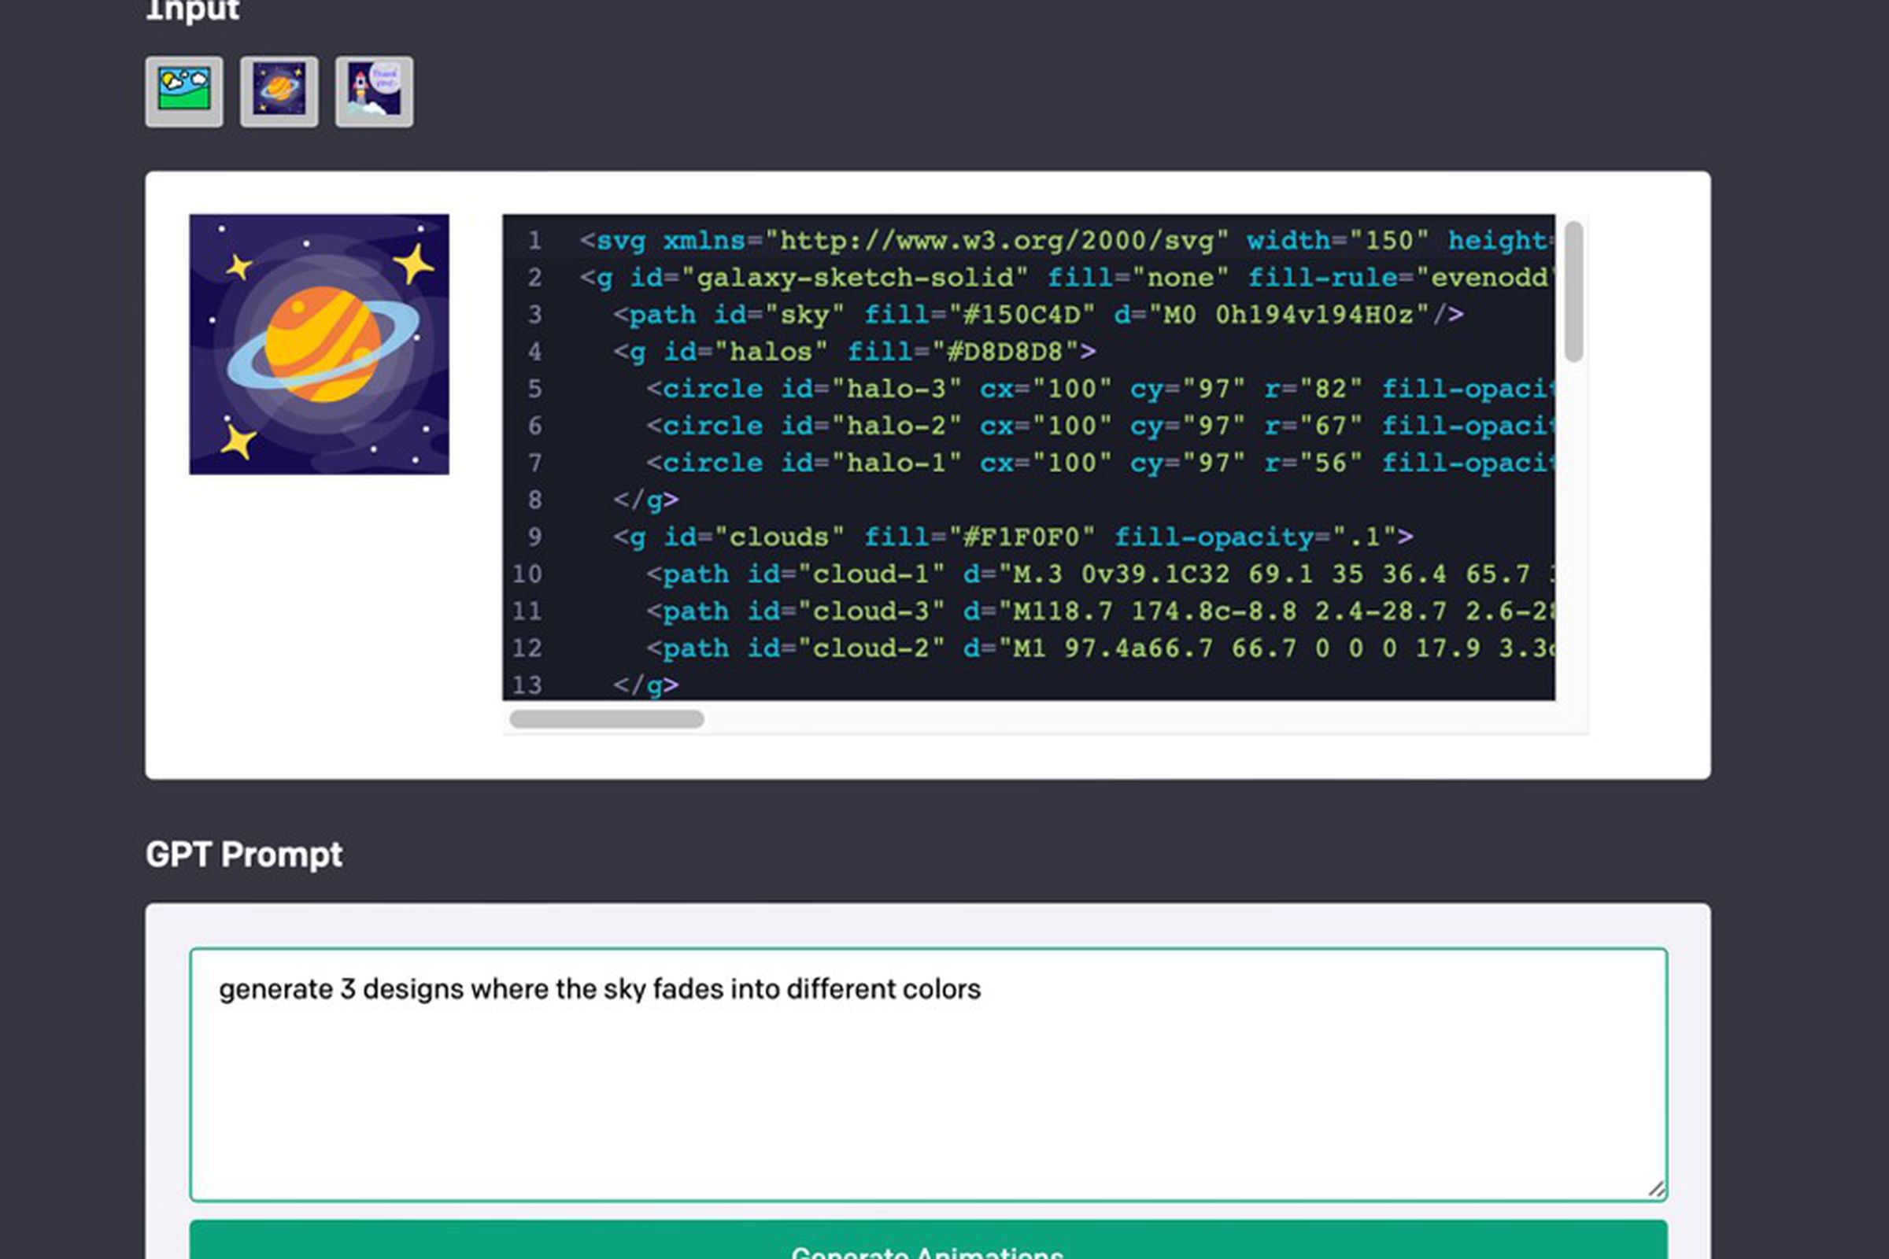
Task: Click the code editor's horizontal scrollbar thumb
Action: click(606, 718)
